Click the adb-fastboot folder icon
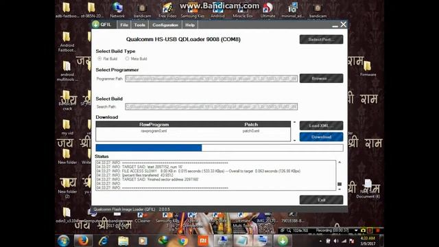 pos(67,10)
